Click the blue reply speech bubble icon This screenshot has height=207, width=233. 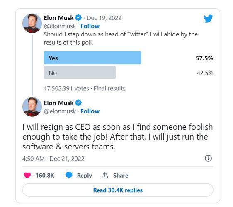click(69, 175)
